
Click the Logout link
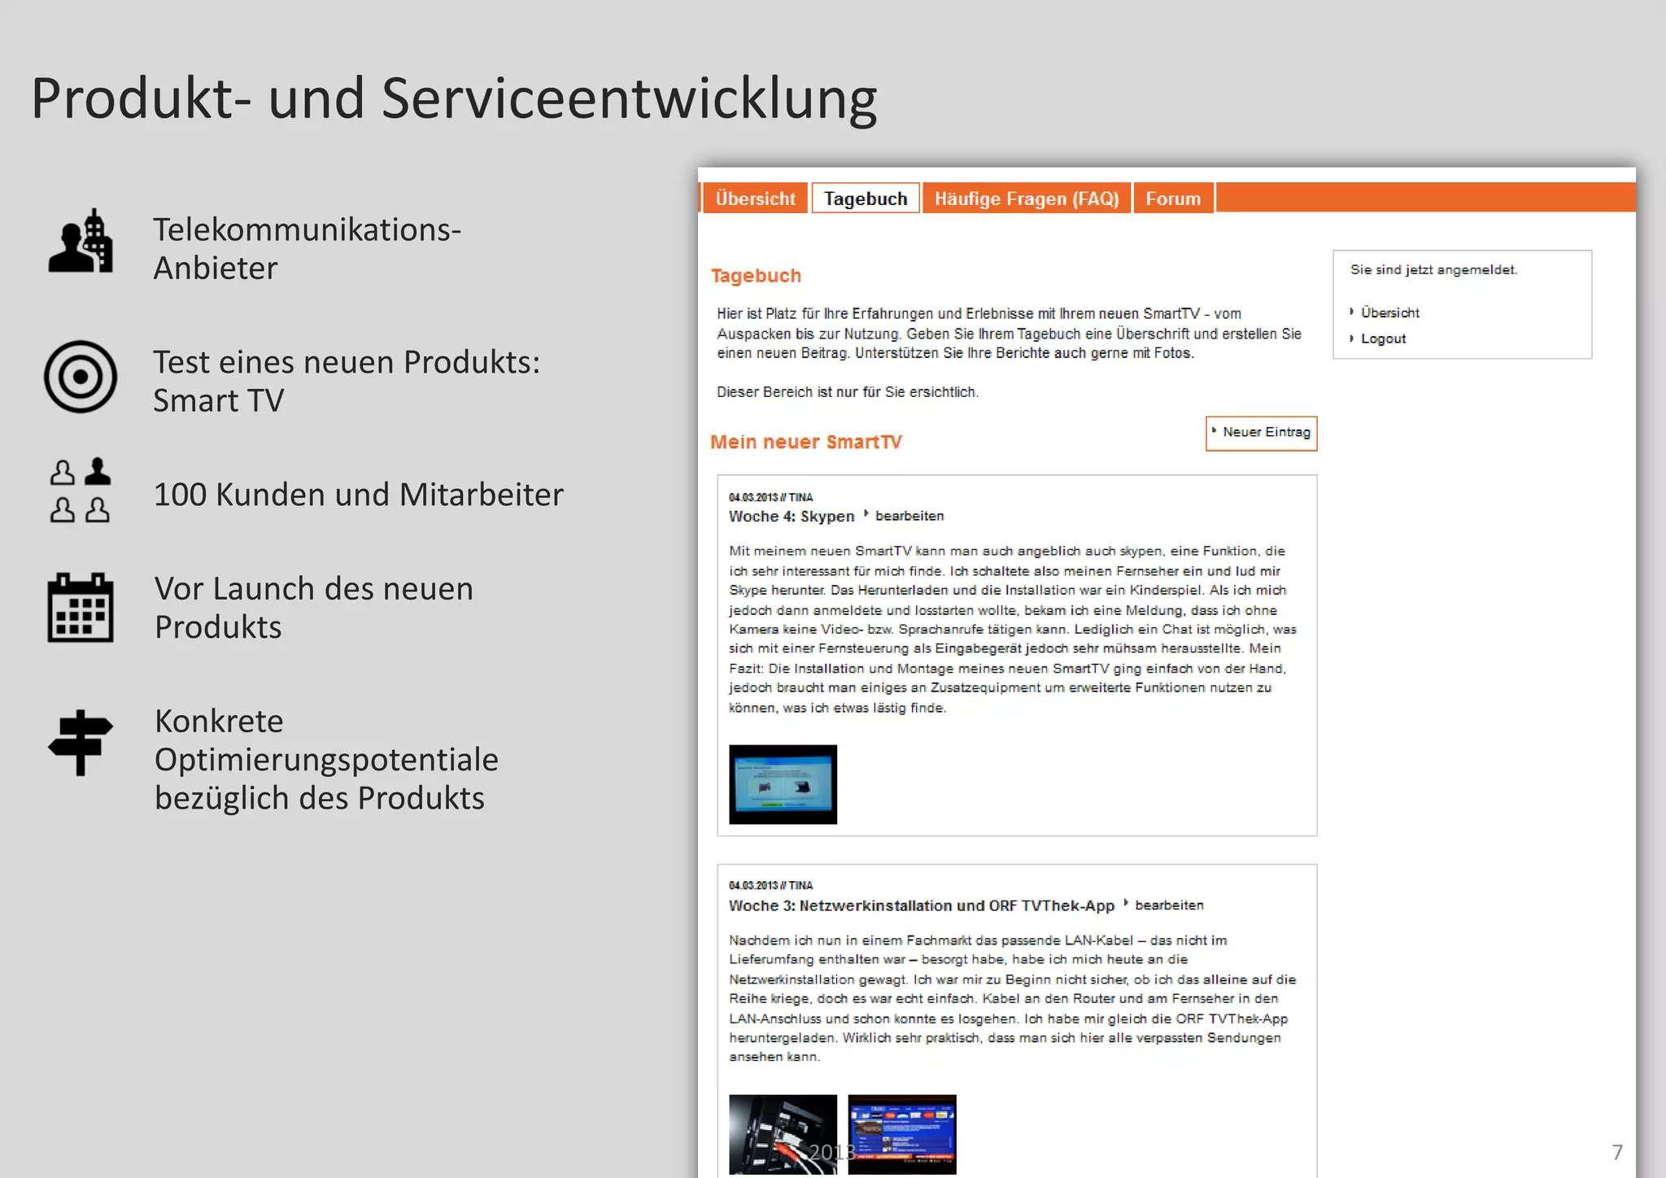coord(1383,338)
